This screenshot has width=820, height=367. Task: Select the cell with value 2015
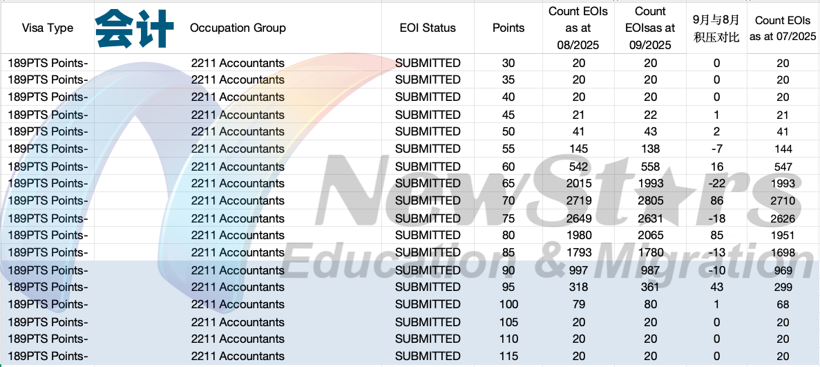579,184
